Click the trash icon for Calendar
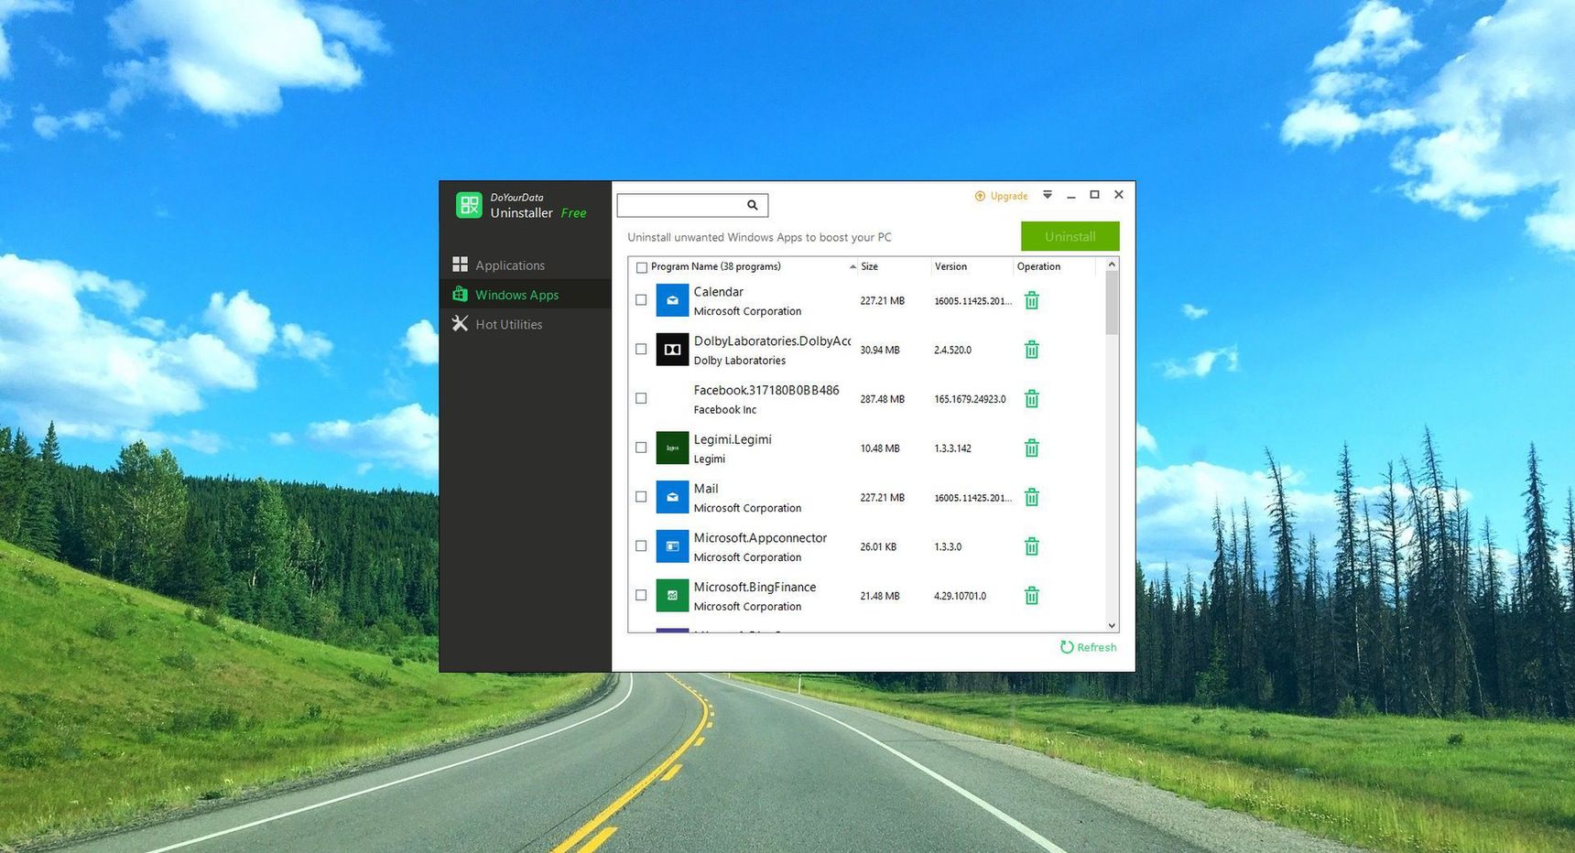 coord(1031,300)
